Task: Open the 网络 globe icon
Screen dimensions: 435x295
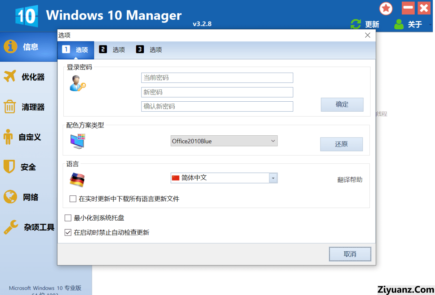Action: pyautogui.click(x=10, y=197)
